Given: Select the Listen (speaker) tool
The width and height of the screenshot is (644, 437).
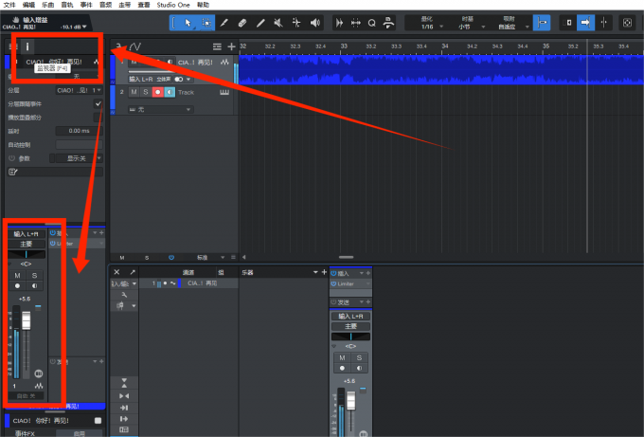Looking at the screenshot, I should 315,23.
